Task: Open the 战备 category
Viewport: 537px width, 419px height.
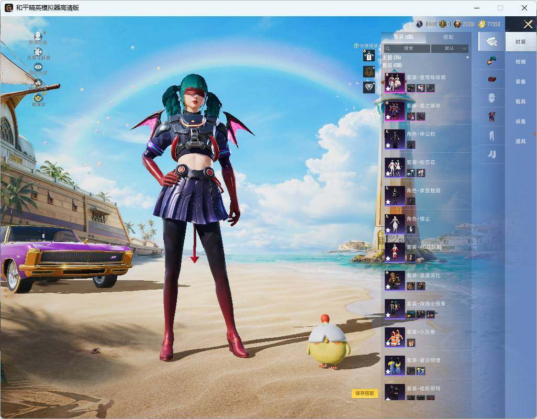Action: tap(521, 122)
